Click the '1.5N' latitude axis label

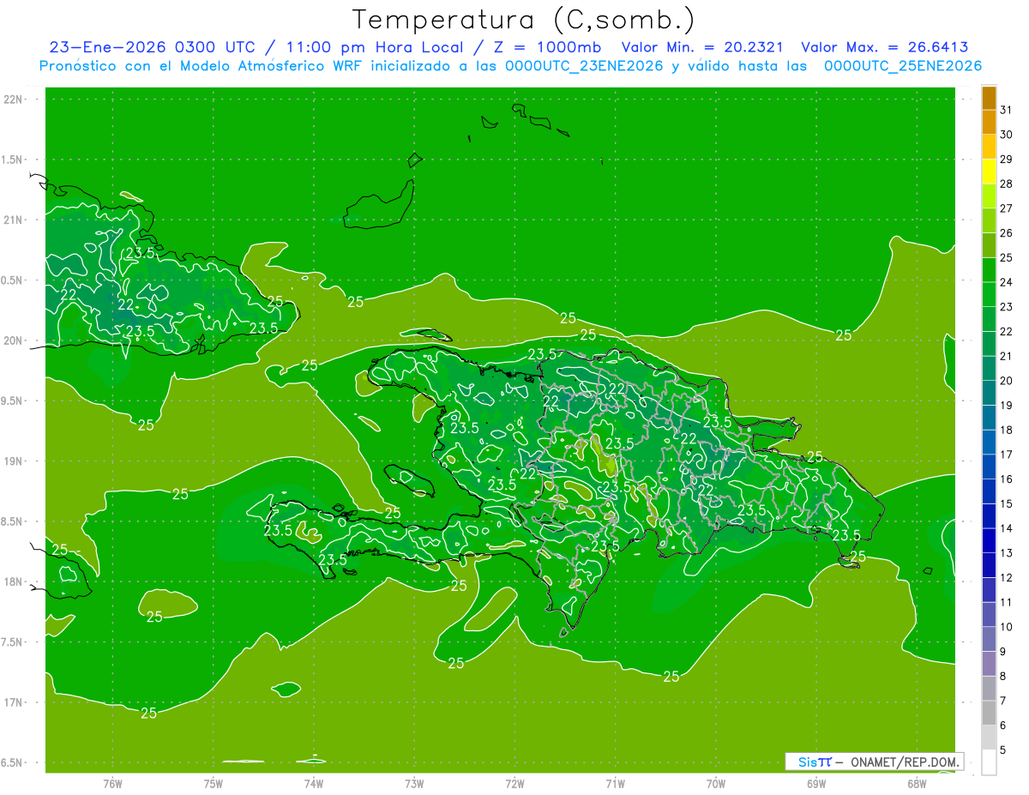[x=11, y=160]
